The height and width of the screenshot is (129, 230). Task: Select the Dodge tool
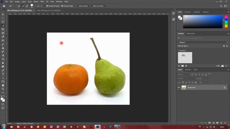(3, 67)
